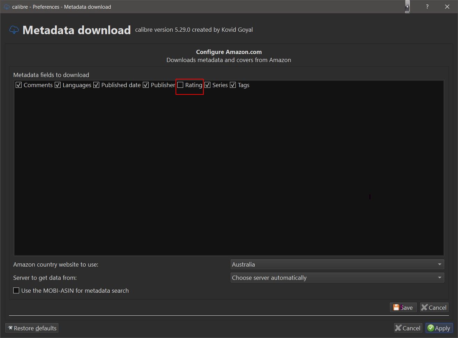Click the Cancel button next to Apply
The height and width of the screenshot is (338, 458).
click(x=408, y=328)
